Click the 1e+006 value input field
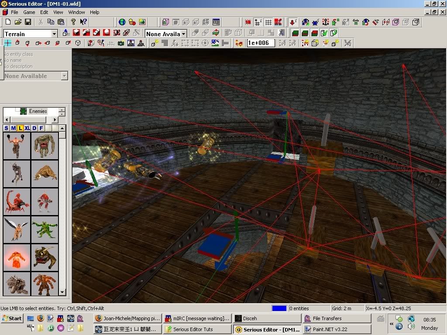 pyautogui.click(x=261, y=43)
